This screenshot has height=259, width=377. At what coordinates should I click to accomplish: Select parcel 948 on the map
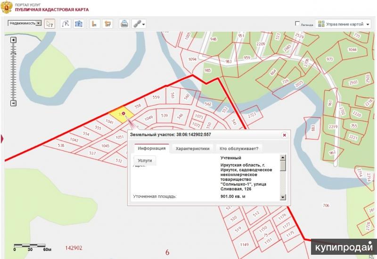tap(213, 39)
